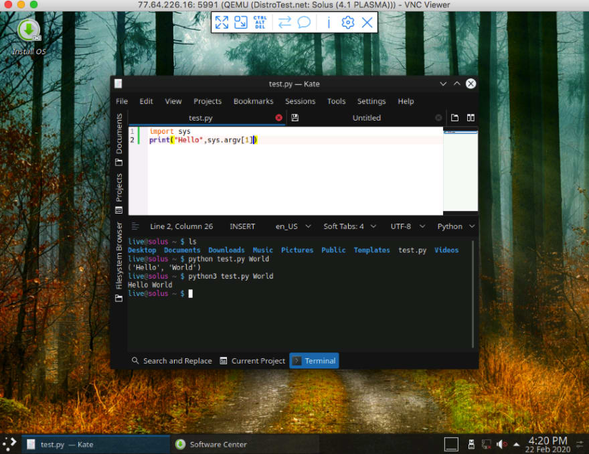Open the en_US dictionary dropdown
Viewport: 589px width, 454px height.
(293, 226)
